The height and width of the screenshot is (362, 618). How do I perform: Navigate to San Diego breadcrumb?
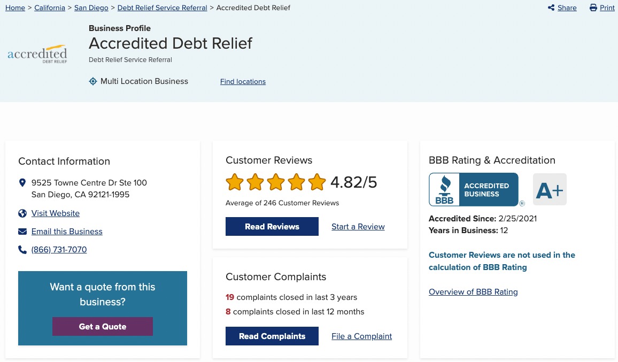[91, 7]
